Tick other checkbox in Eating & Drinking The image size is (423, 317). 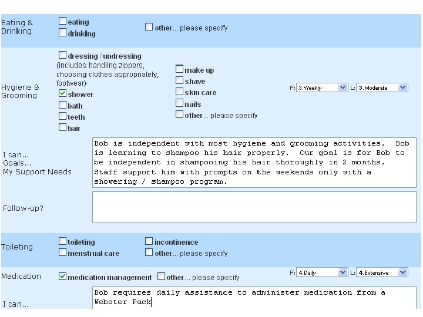point(149,26)
